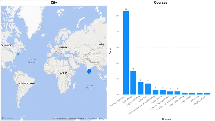Click the 20 tick on the Count axis

tap(117, 63)
